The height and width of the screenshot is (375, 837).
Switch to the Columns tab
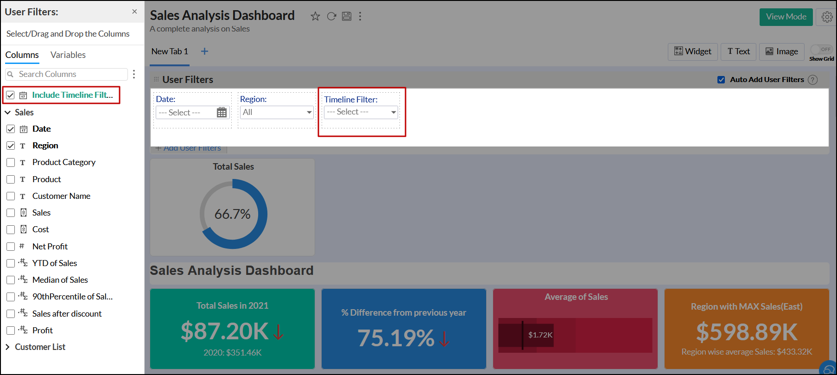[x=22, y=55]
